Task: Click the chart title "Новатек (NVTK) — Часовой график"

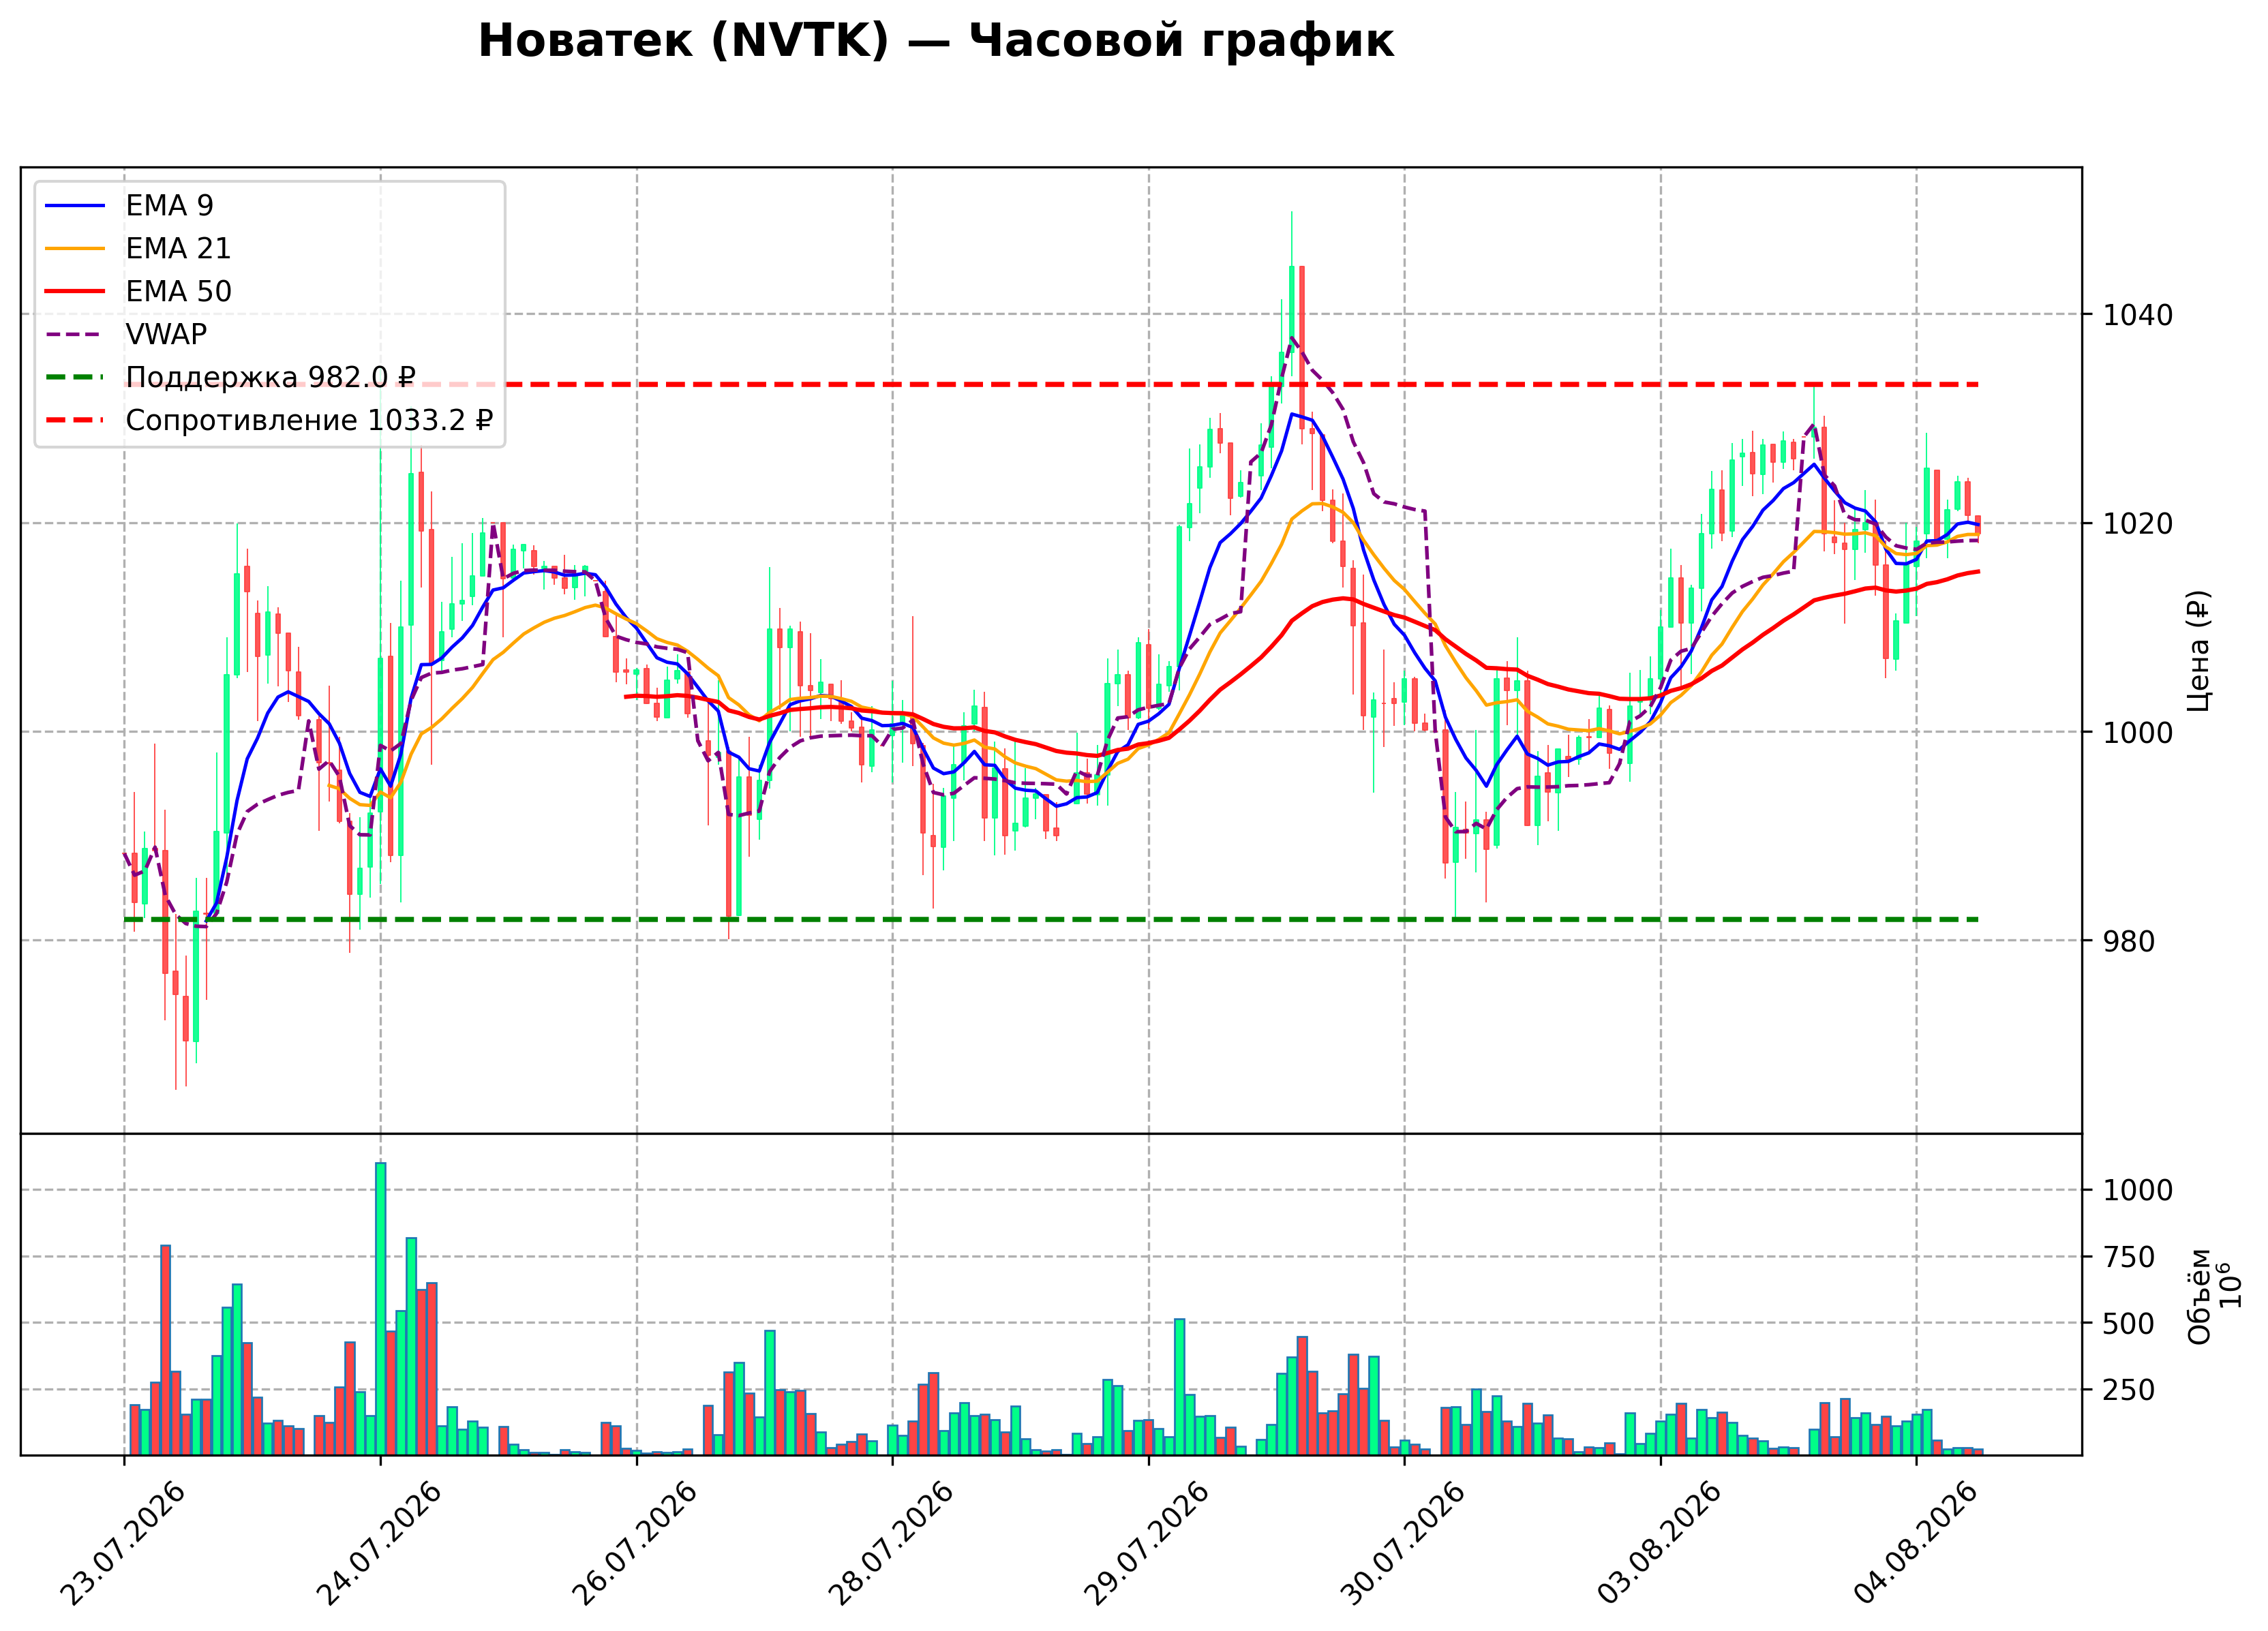Action: point(935,41)
